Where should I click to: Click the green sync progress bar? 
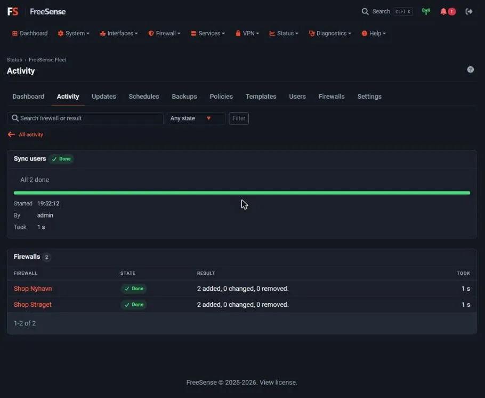pos(242,193)
